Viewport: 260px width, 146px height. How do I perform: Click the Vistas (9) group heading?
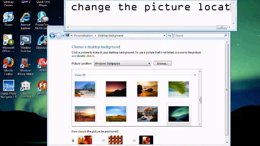pos(80,75)
